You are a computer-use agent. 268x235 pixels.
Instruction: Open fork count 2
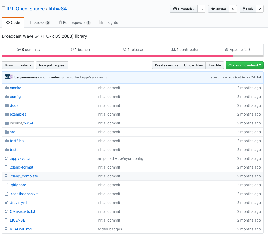(x=260, y=9)
